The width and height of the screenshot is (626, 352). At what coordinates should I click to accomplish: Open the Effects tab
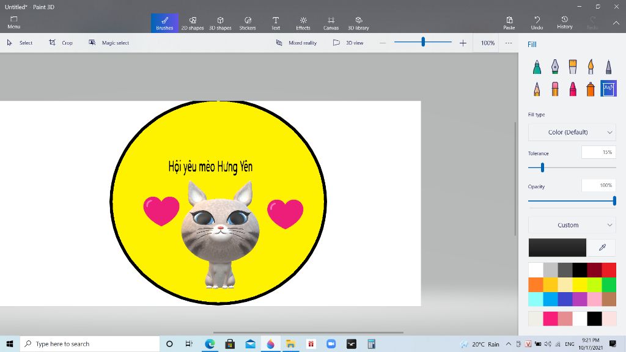coord(303,23)
